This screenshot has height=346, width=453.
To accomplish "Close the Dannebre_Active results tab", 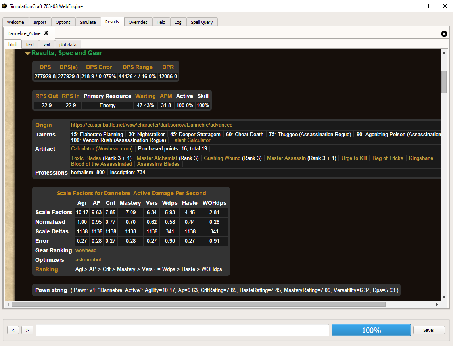I will [x=46, y=33].
